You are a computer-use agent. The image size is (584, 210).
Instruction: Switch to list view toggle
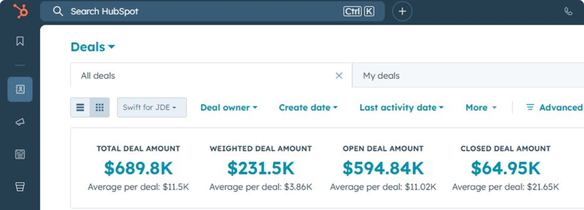(x=80, y=108)
